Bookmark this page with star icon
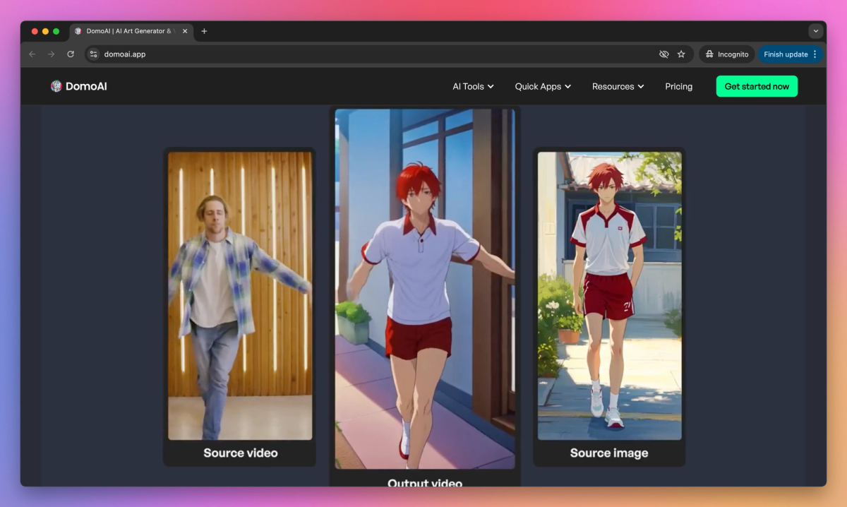This screenshot has height=507, width=847. click(x=681, y=54)
